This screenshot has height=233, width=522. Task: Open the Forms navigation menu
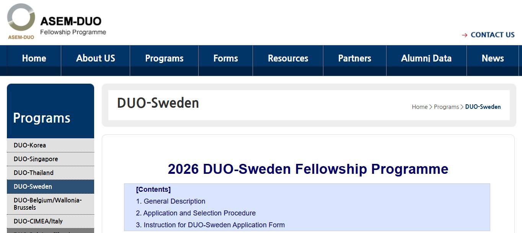tap(225, 58)
